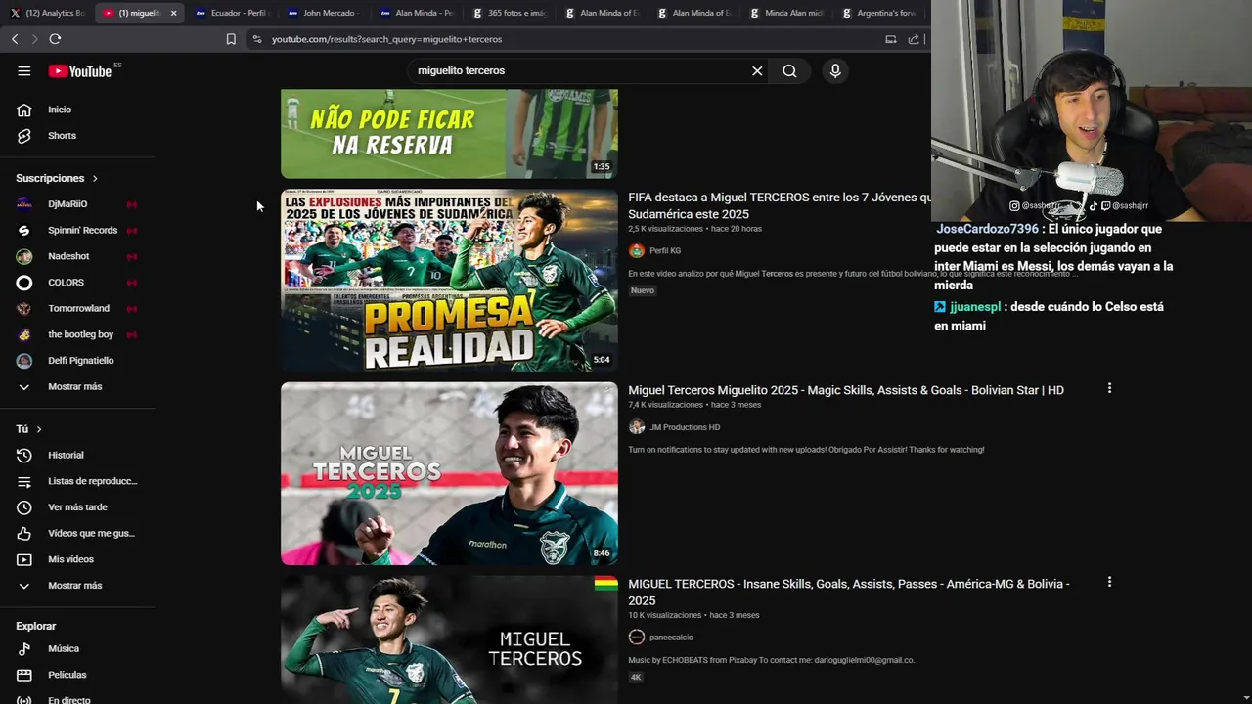The height and width of the screenshot is (704, 1252).
Task: Open Insane Skills, Goals, Assists title
Action: coord(849,592)
